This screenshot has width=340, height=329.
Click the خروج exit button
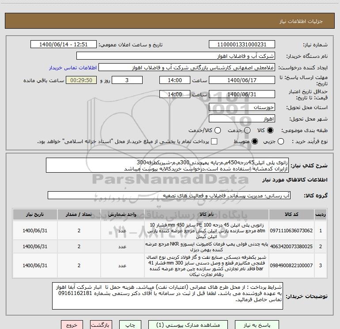pyautogui.click(x=72, y=325)
